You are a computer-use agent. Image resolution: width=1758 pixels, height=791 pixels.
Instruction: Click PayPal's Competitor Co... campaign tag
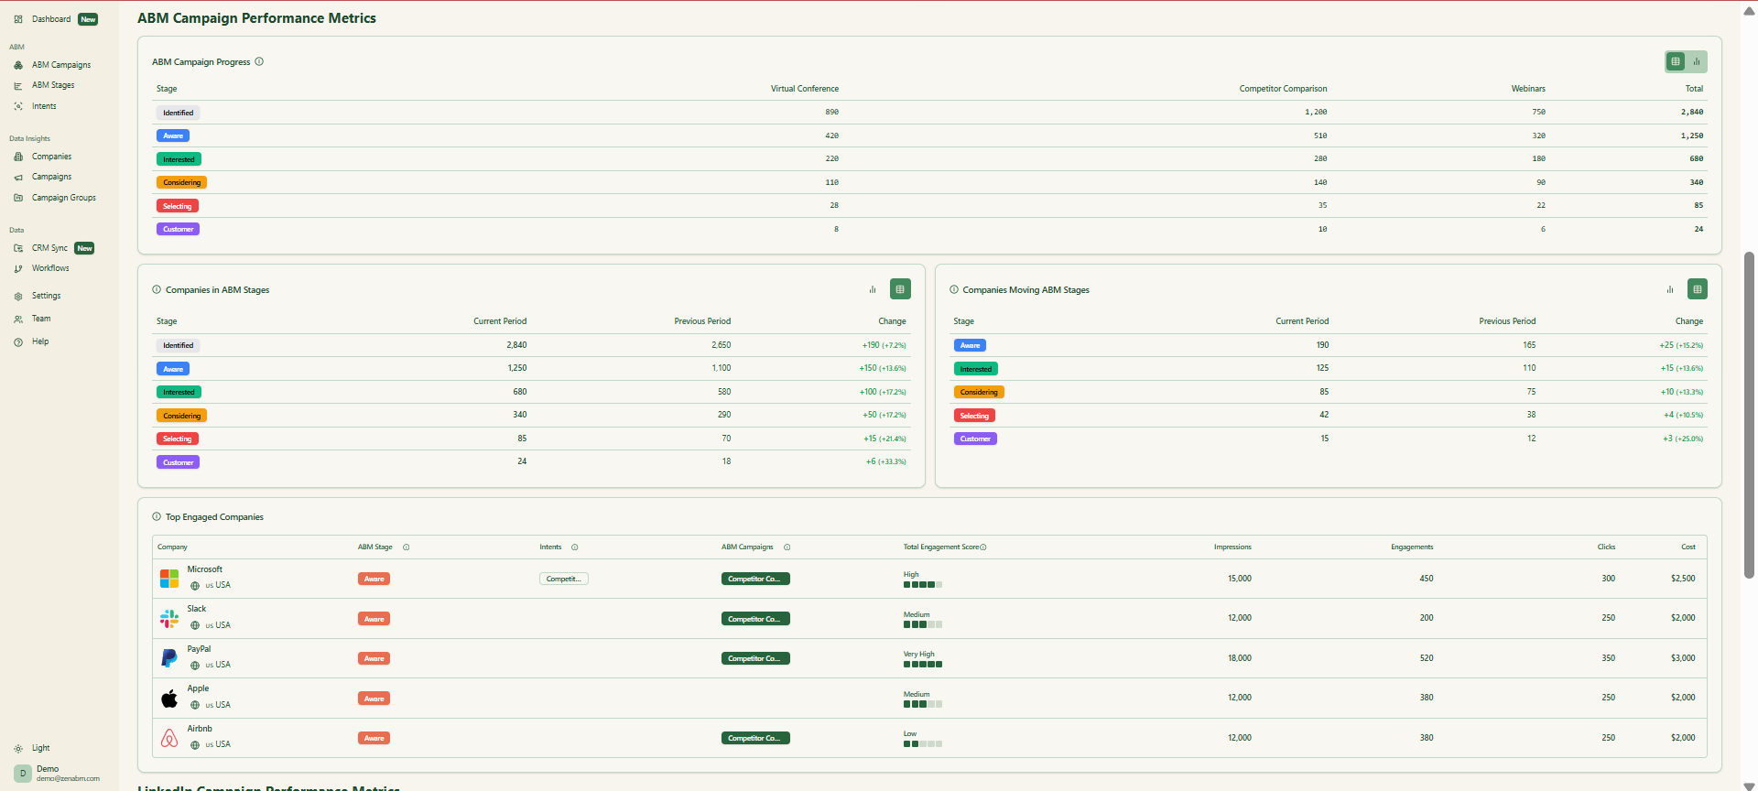tap(755, 658)
